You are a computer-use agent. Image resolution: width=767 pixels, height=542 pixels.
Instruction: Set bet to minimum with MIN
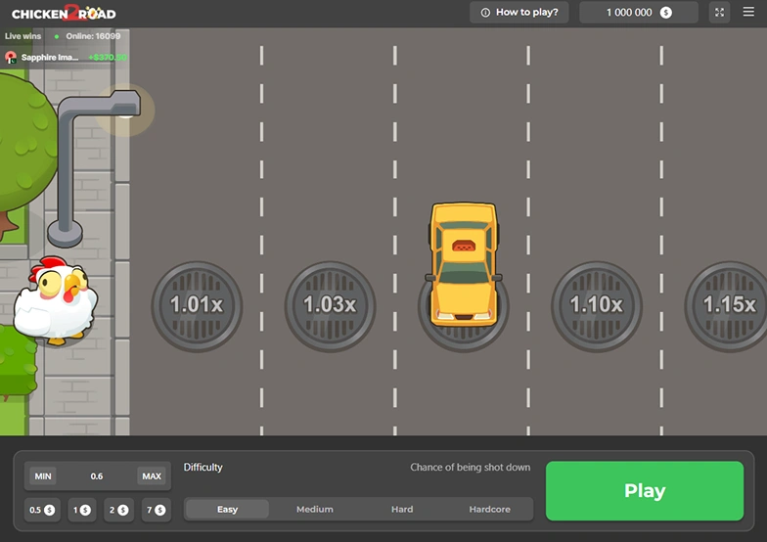(43, 475)
